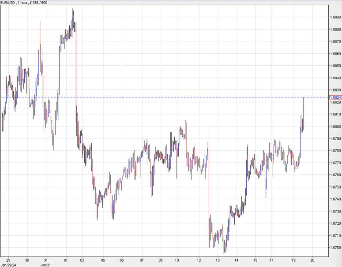Viewport: 342px width, 267px height.
Task: Click the 1.0860 price axis label
Action: point(335,54)
